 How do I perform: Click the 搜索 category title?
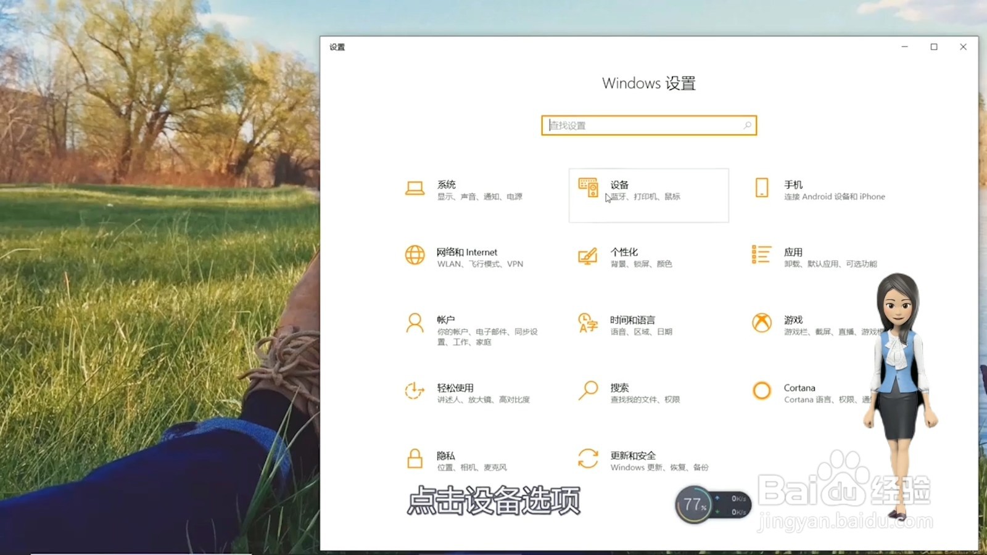(x=619, y=388)
